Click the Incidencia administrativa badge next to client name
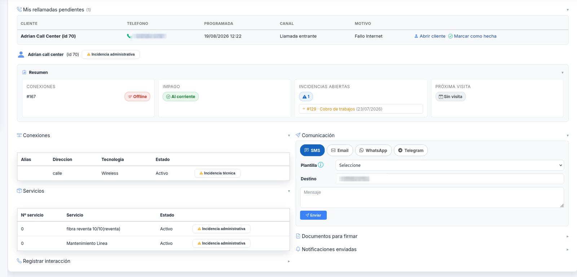 point(111,54)
